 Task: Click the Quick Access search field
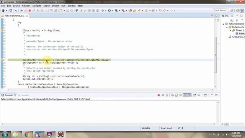click(220, 10)
